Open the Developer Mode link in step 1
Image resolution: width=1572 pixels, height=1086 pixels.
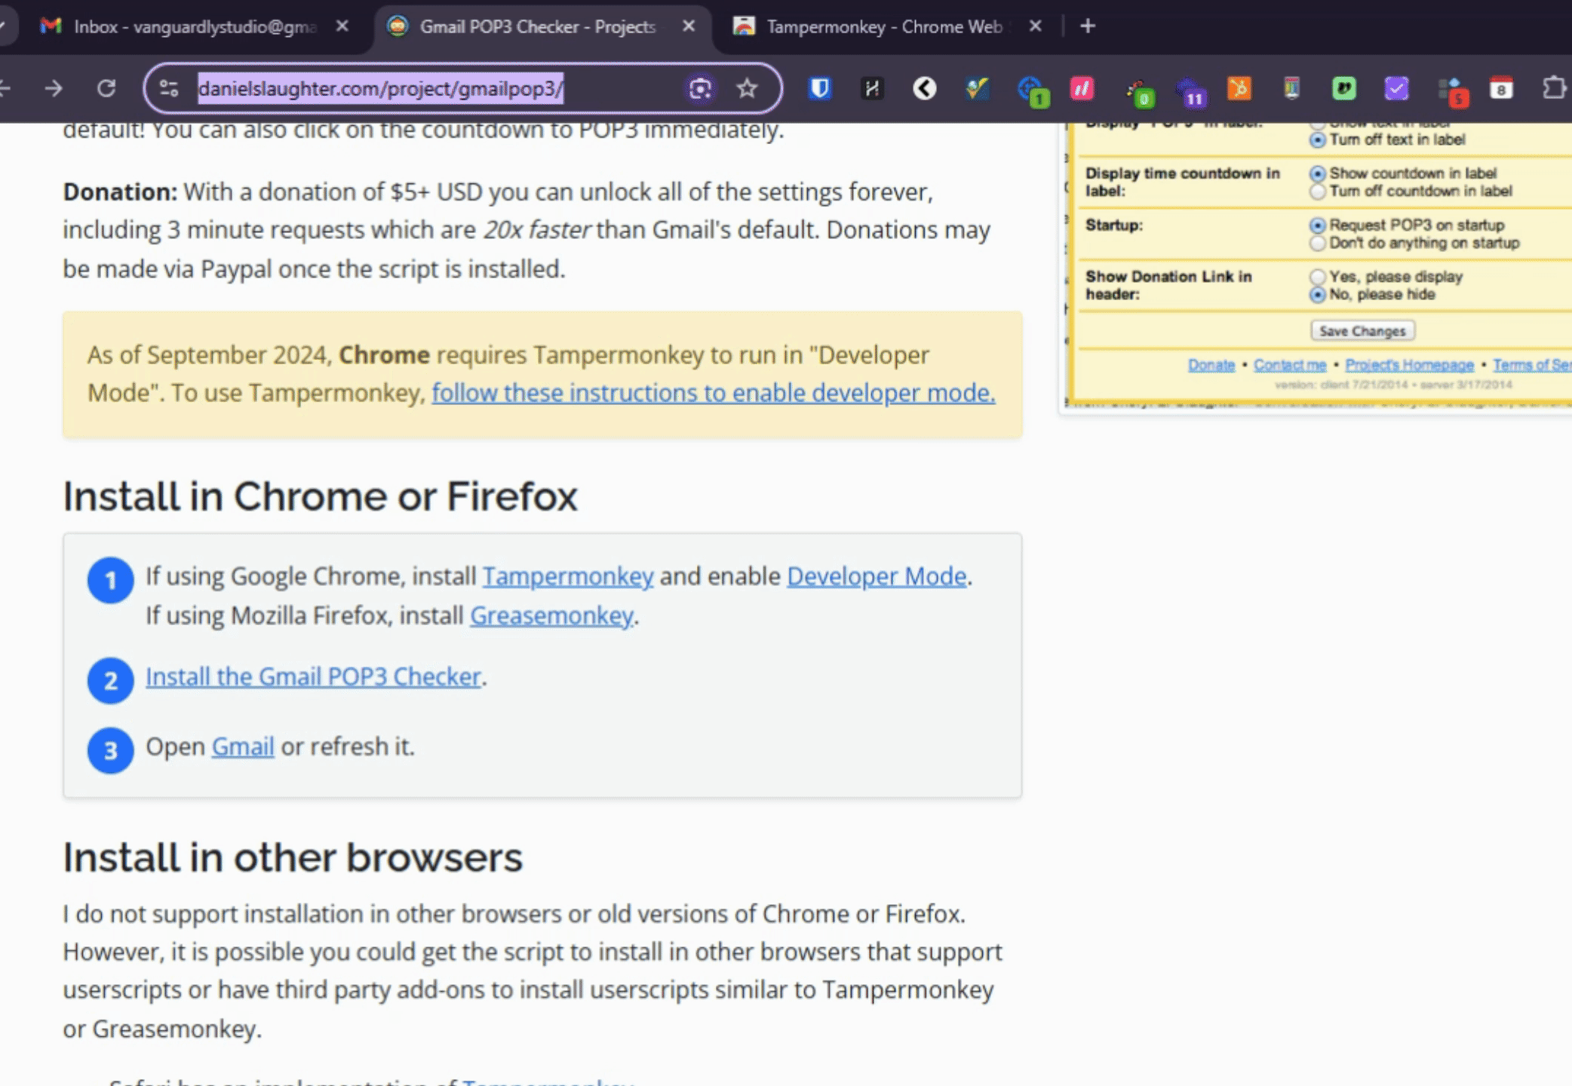pos(877,577)
